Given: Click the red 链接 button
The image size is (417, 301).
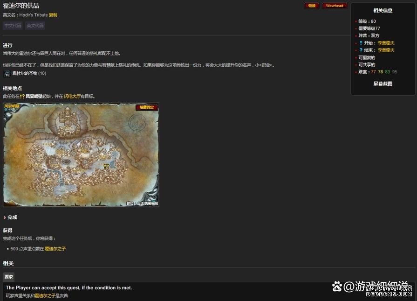Looking at the screenshot, I should click(312, 6).
